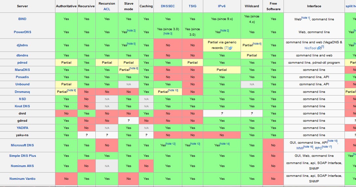This screenshot has height=187, width=356.
Task: Open Note 10 in Dnsmasq DNSSEC cell
Action: click(173, 90)
